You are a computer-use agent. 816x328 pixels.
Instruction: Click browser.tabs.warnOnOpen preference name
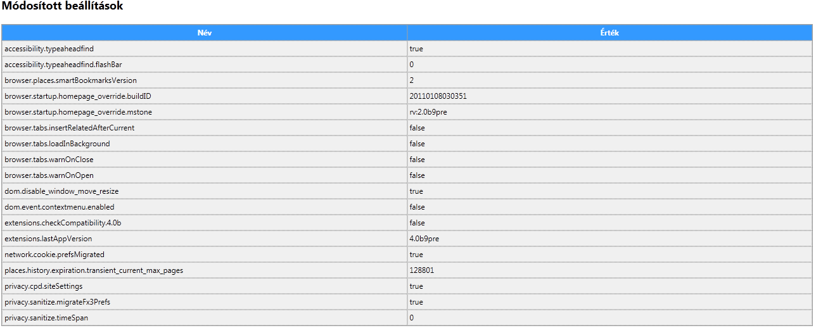point(49,175)
